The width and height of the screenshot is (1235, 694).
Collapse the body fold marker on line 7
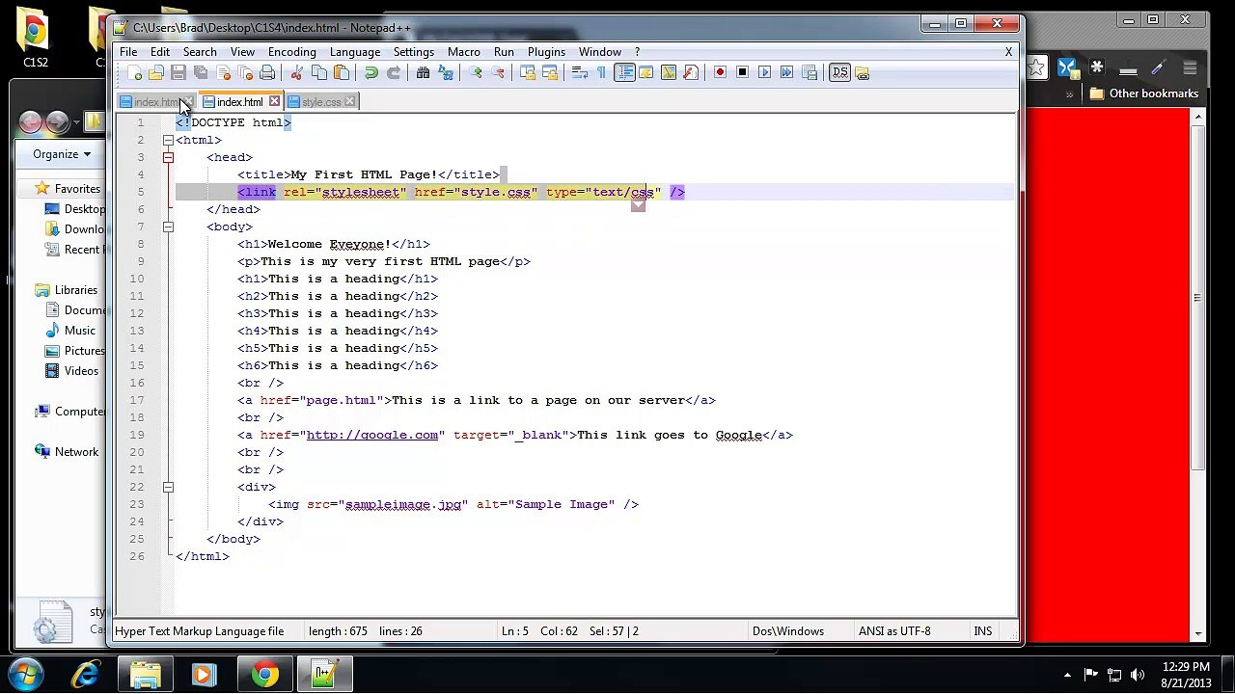(168, 227)
